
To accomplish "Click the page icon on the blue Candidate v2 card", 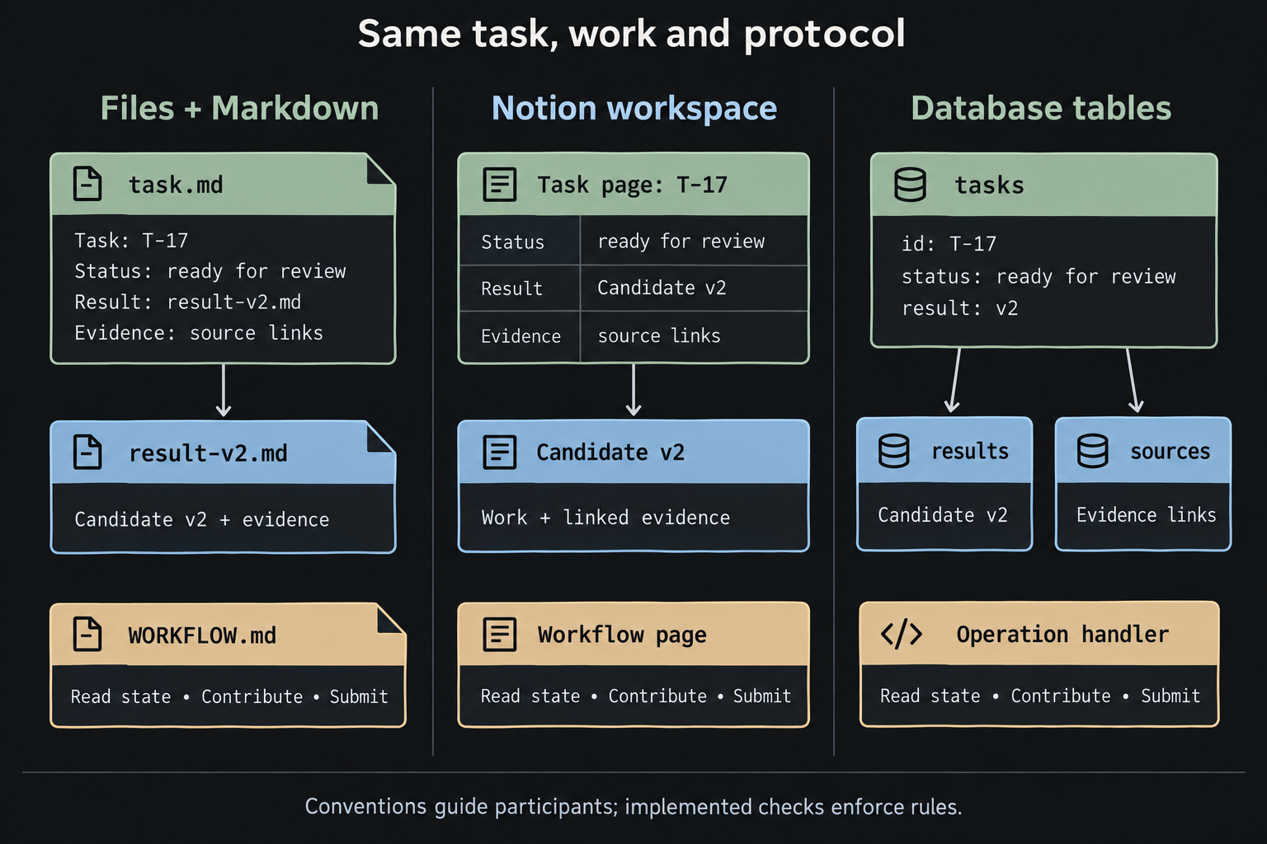I will click(x=499, y=452).
